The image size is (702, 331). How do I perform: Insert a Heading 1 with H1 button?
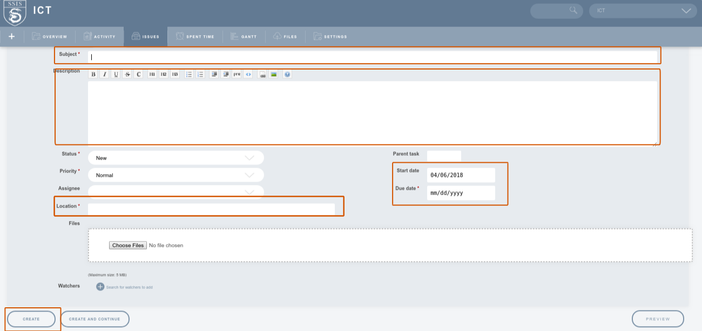[152, 74]
